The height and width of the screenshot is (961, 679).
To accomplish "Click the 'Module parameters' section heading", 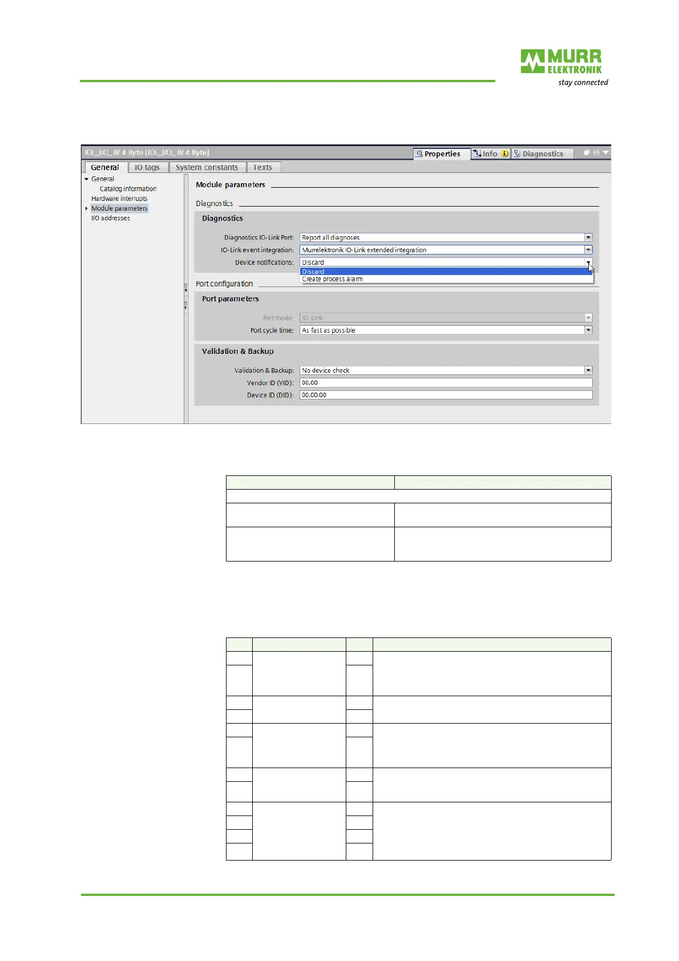I will pos(231,185).
